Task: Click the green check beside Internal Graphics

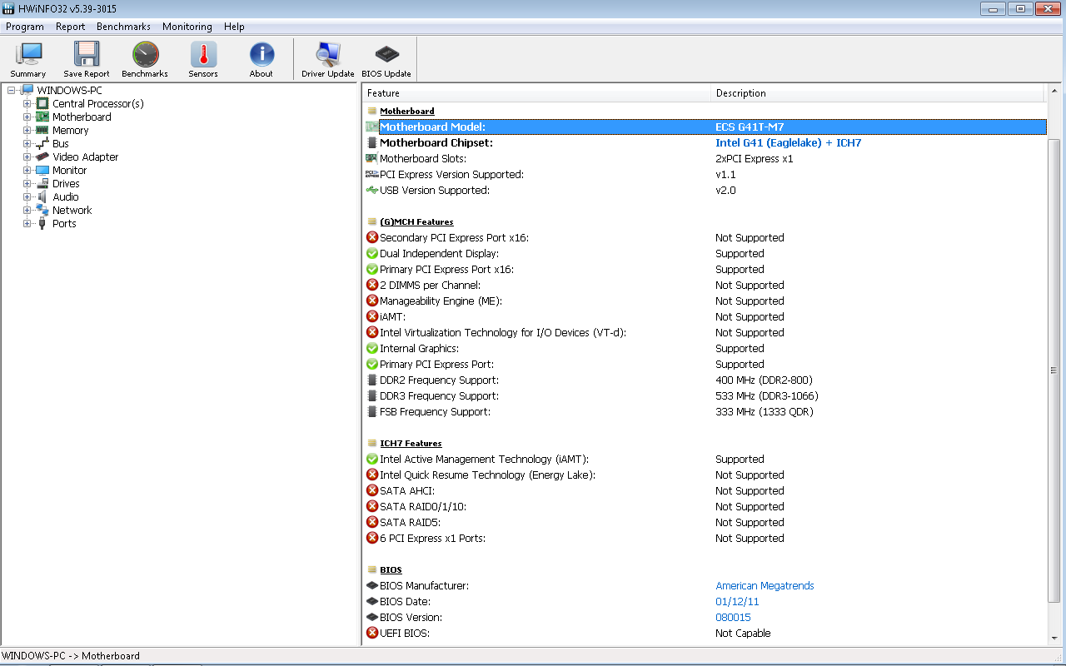Action: click(x=372, y=348)
